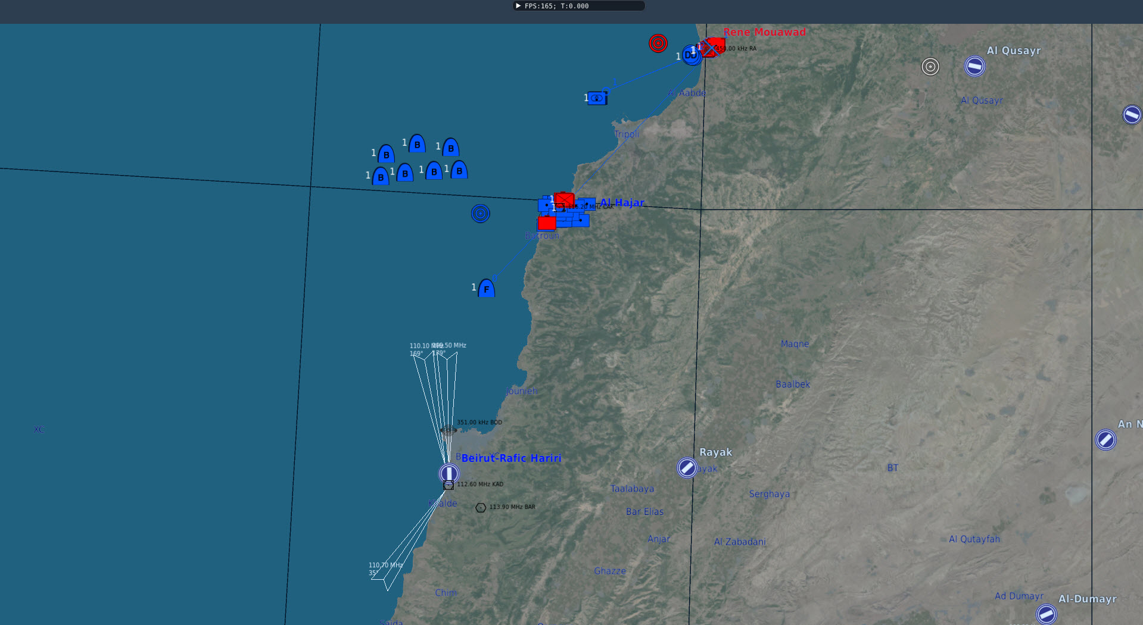1143x625 pixels.
Task: Select the blue naval unit marked F
Action: point(487,289)
